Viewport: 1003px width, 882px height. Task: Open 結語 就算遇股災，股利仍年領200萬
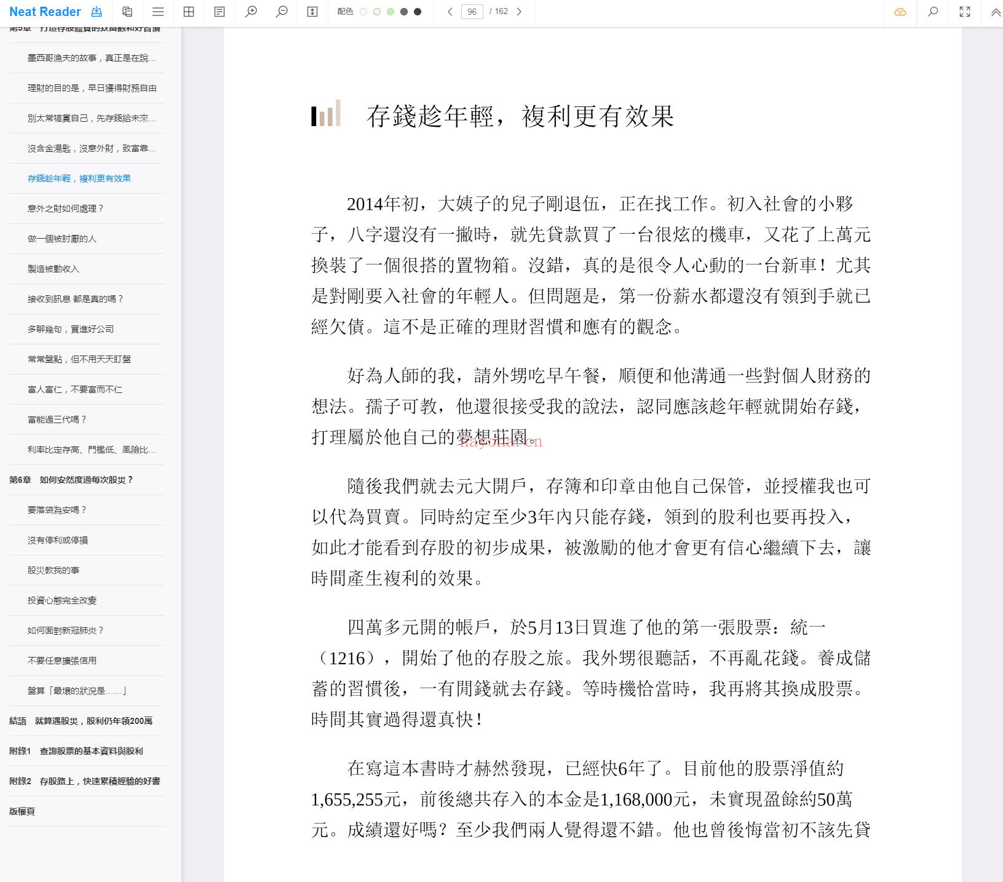point(81,721)
